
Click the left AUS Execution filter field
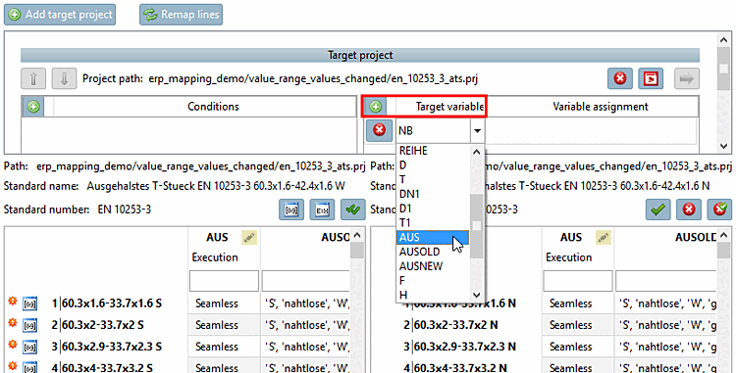[x=224, y=281]
